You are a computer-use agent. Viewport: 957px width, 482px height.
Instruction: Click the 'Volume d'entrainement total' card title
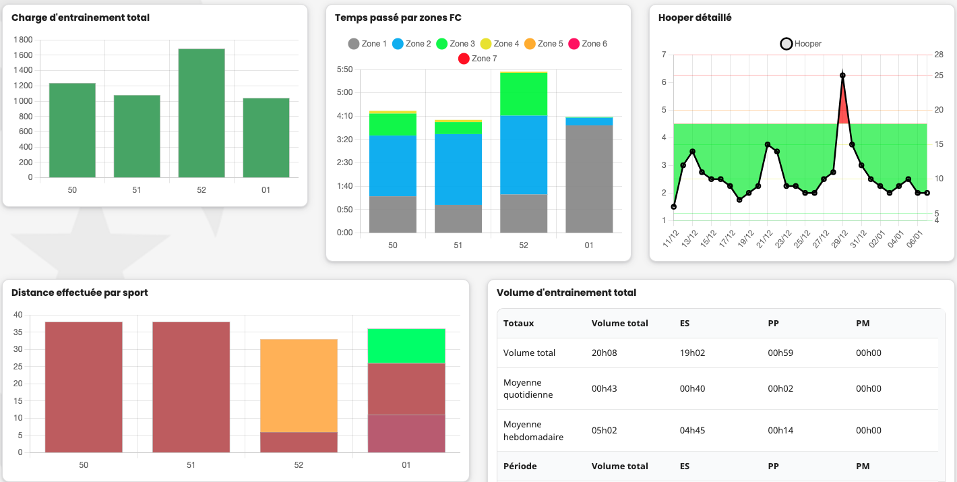click(x=566, y=293)
